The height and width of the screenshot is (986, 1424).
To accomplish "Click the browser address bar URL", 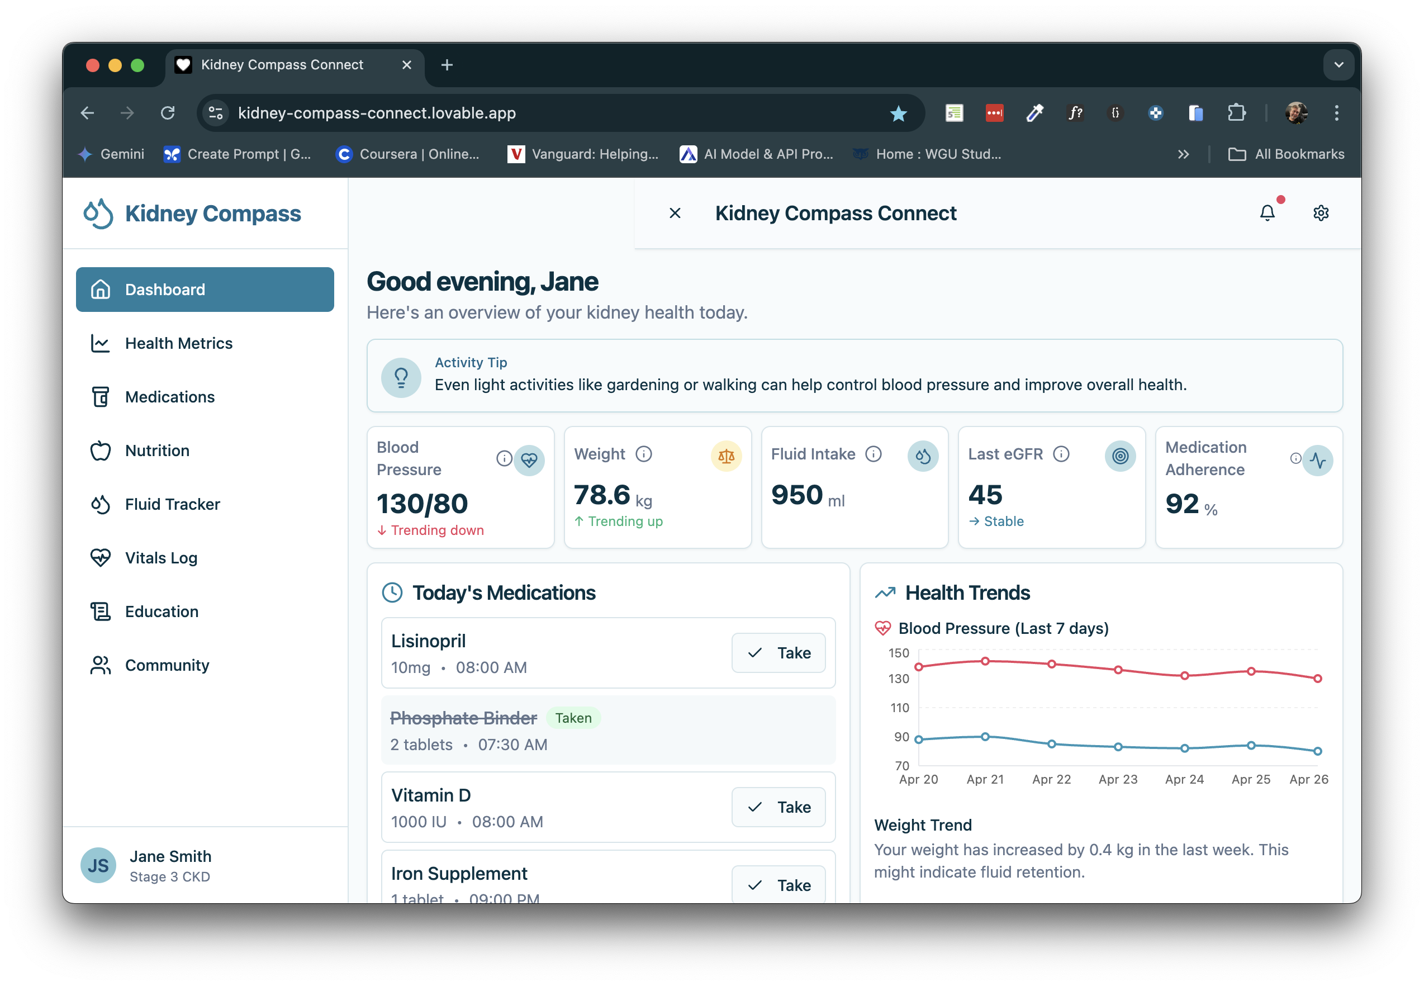I will coord(377,113).
